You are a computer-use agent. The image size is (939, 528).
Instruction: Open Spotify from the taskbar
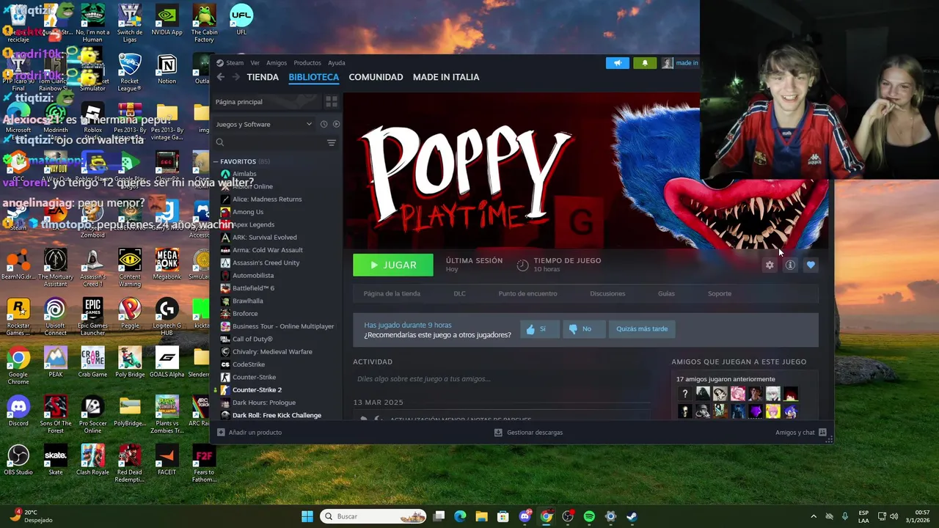pyautogui.click(x=589, y=516)
